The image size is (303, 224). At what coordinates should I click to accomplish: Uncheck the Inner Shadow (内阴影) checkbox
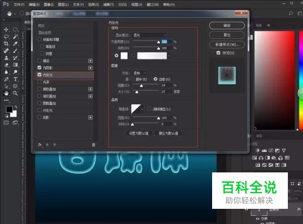pos(39,67)
